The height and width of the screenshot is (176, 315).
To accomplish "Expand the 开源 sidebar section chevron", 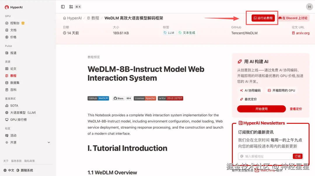I will [49, 142].
